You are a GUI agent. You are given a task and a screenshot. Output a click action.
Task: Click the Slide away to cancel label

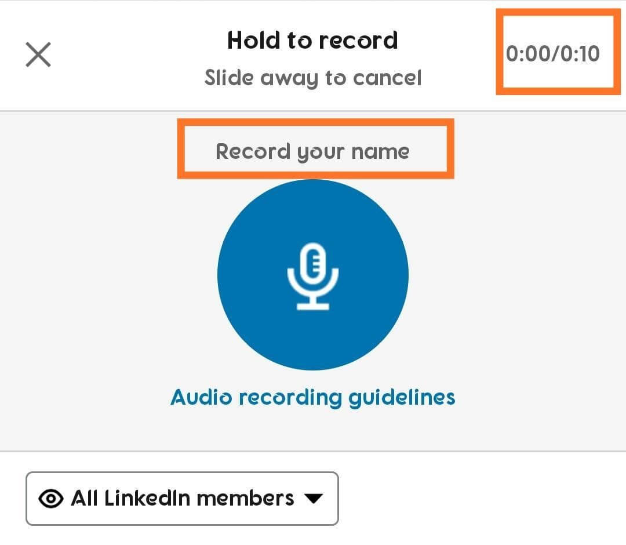(313, 78)
